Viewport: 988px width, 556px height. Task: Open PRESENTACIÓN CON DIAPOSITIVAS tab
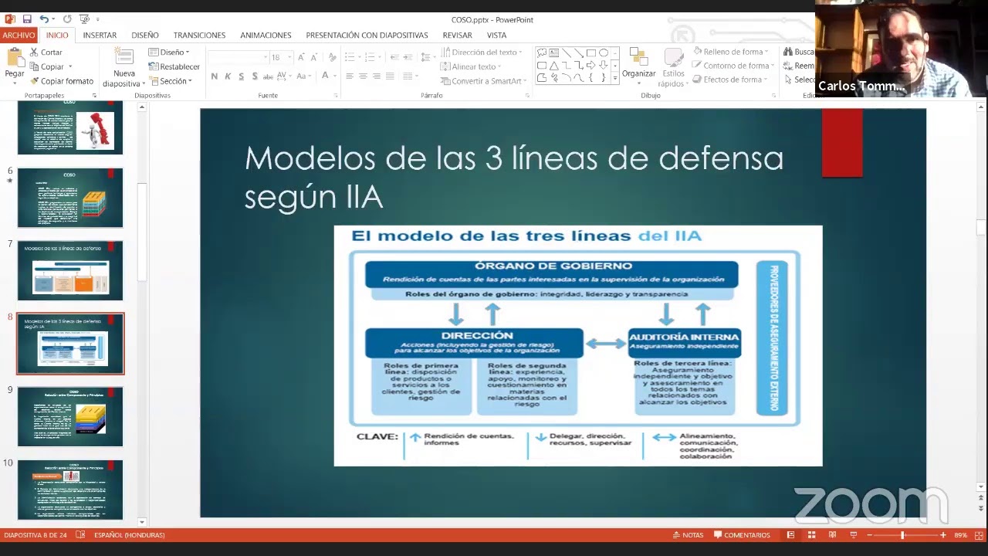point(367,35)
